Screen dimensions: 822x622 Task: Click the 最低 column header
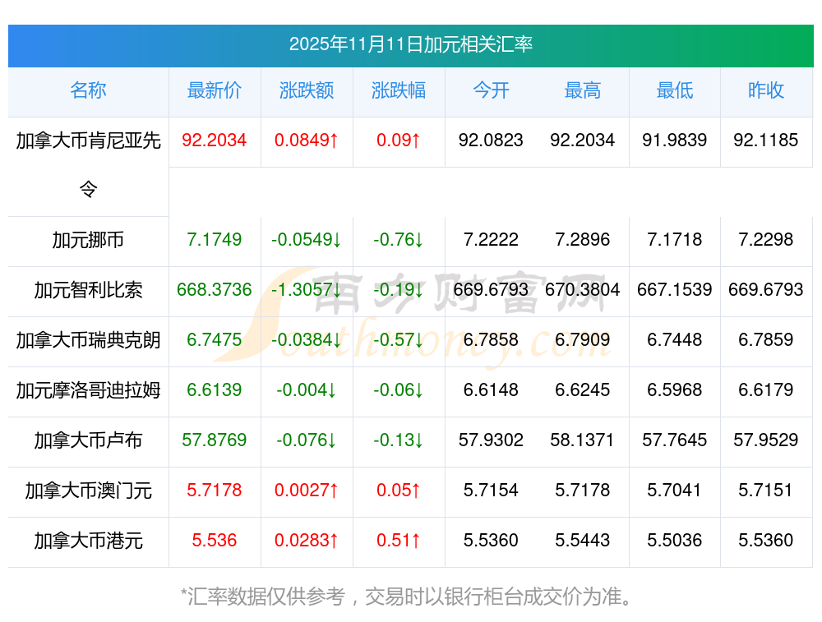(x=675, y=90)
